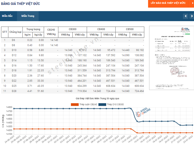Screen dimensions: 194x144
Task: Click the 719.304 value in D28 row
Action: click(x=82, y=91)
